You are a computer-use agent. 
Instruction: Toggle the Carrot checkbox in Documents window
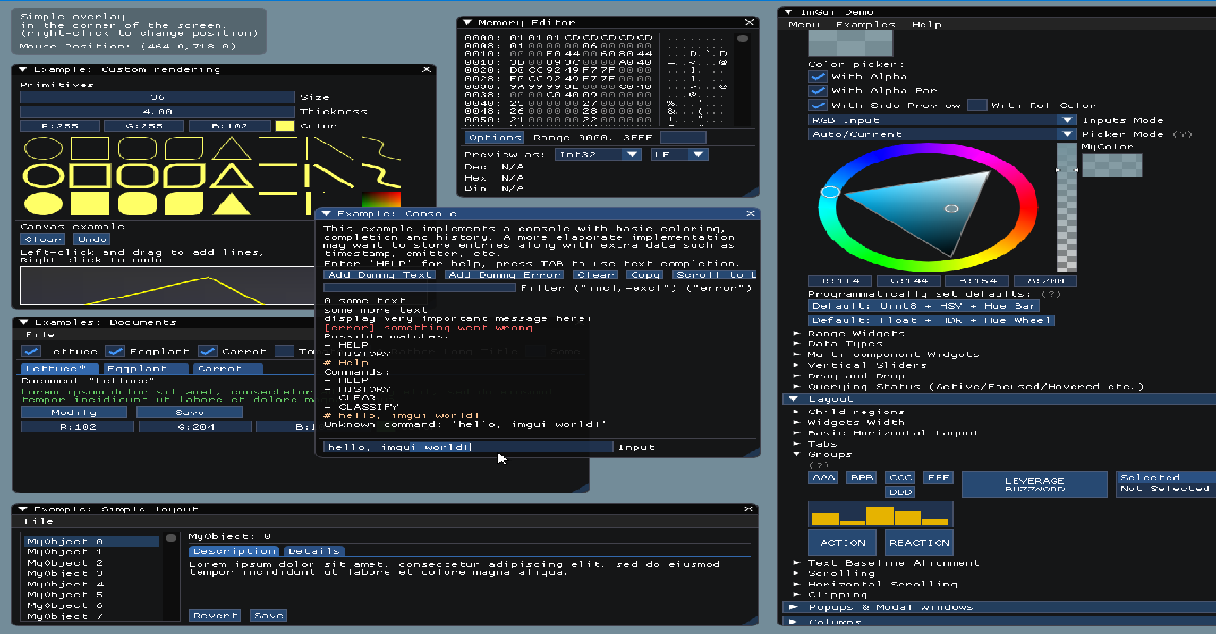pos(207,351)
